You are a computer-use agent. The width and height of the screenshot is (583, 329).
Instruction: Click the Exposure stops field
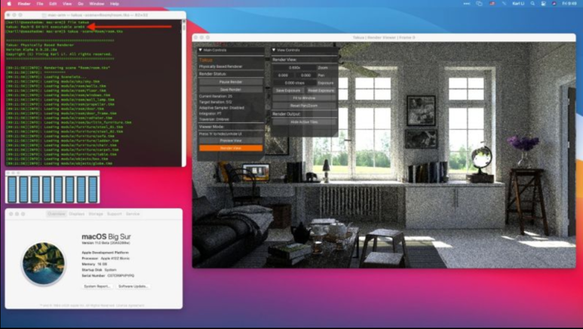click(x=294, y=83)
